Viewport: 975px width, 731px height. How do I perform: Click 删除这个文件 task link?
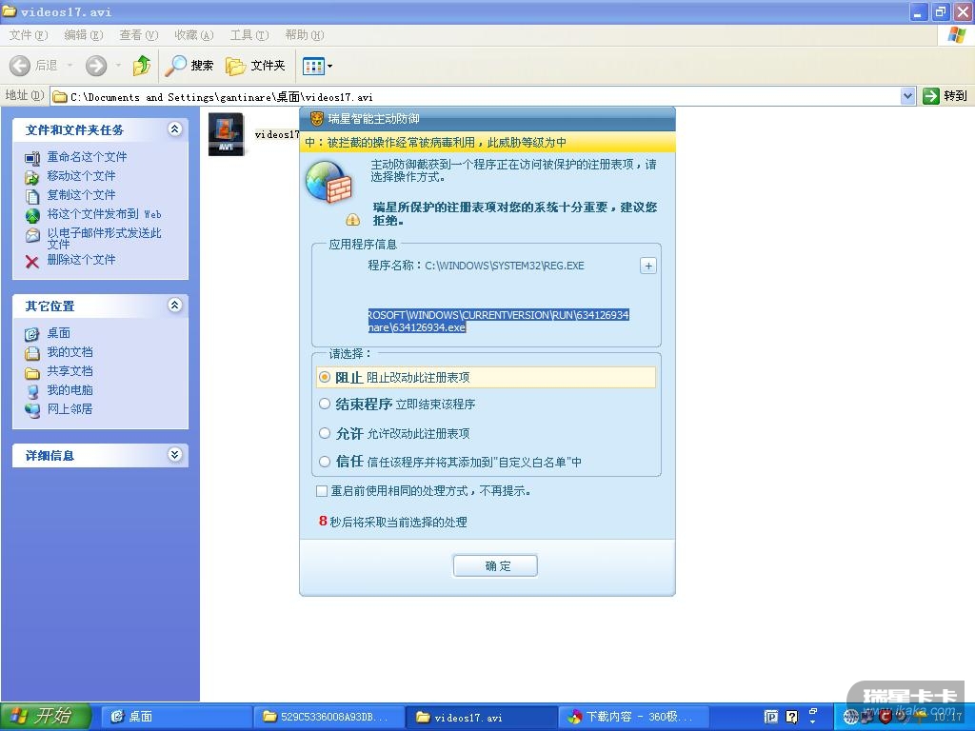tap(82, 260)
